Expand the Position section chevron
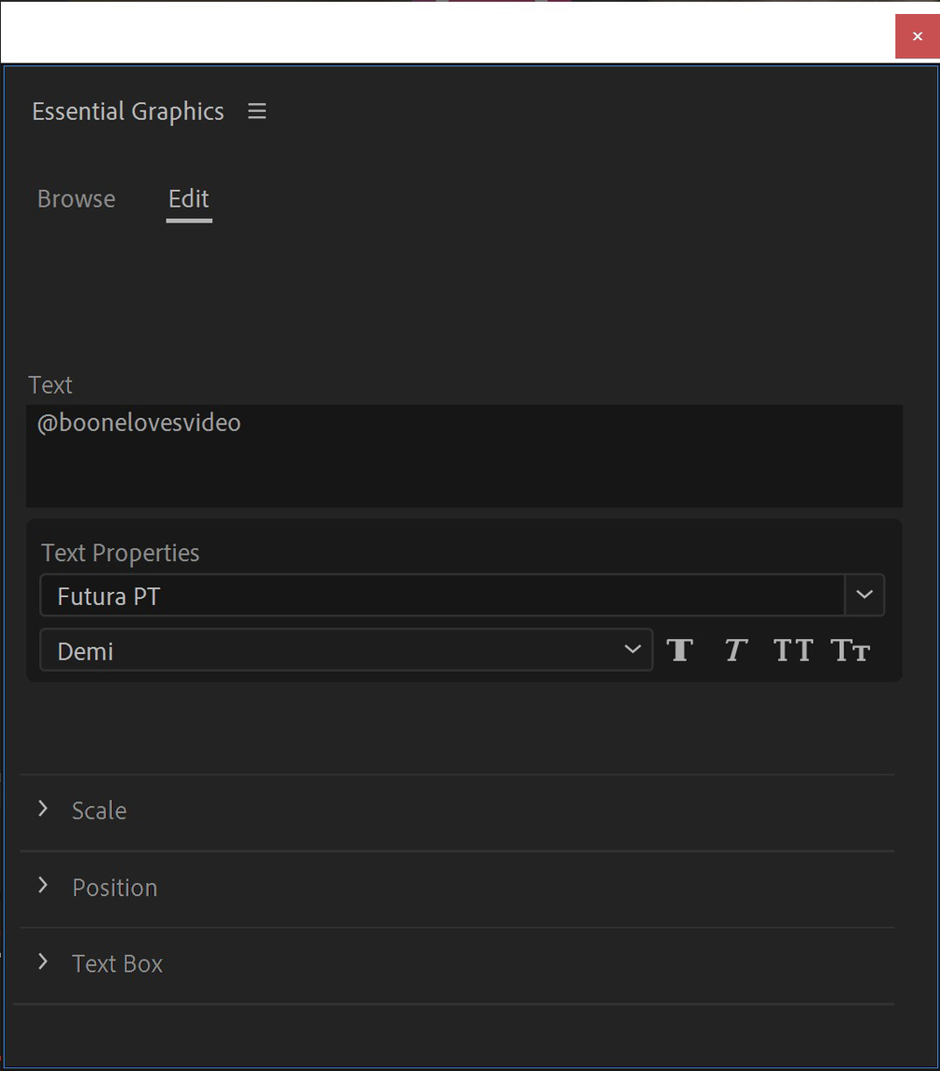 tap(43, 886)
